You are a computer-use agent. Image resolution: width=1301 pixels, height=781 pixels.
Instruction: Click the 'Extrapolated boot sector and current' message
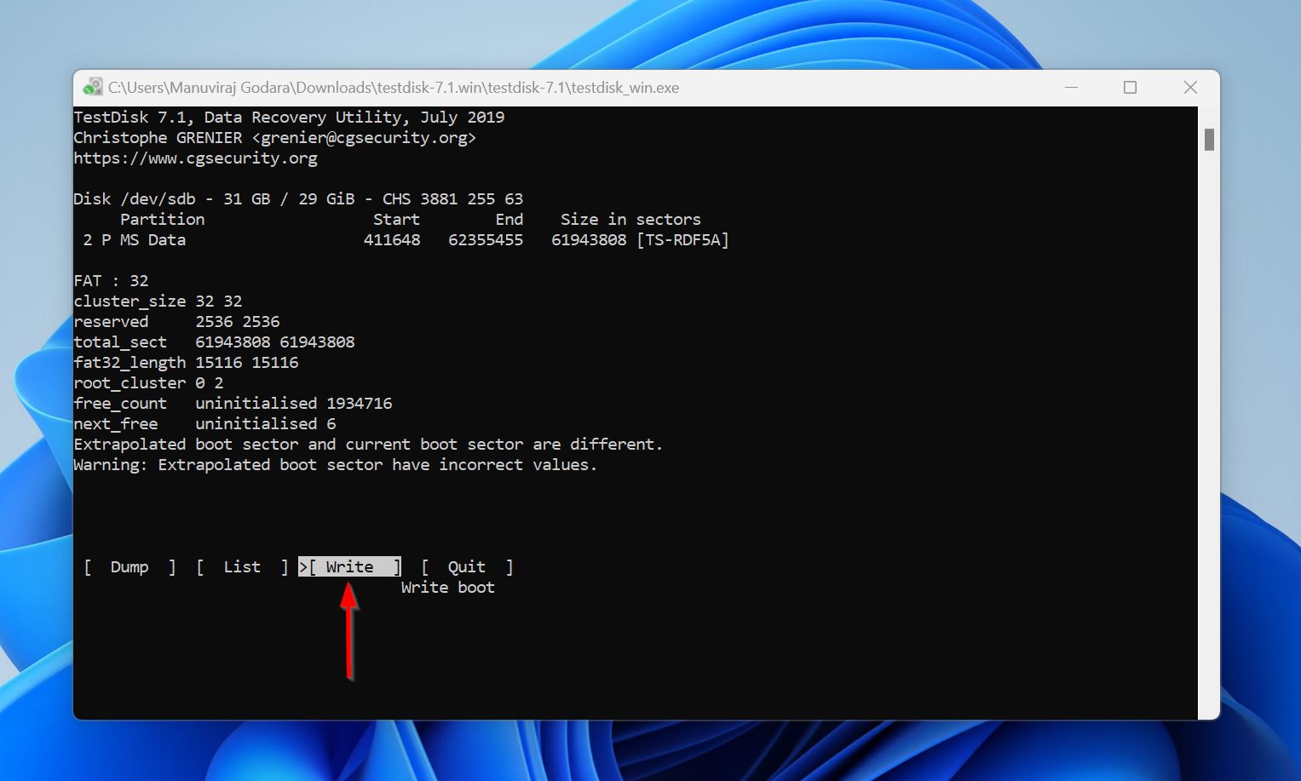point(368,445)
